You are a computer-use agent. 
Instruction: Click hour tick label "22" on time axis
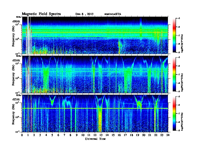coord(156,135)
